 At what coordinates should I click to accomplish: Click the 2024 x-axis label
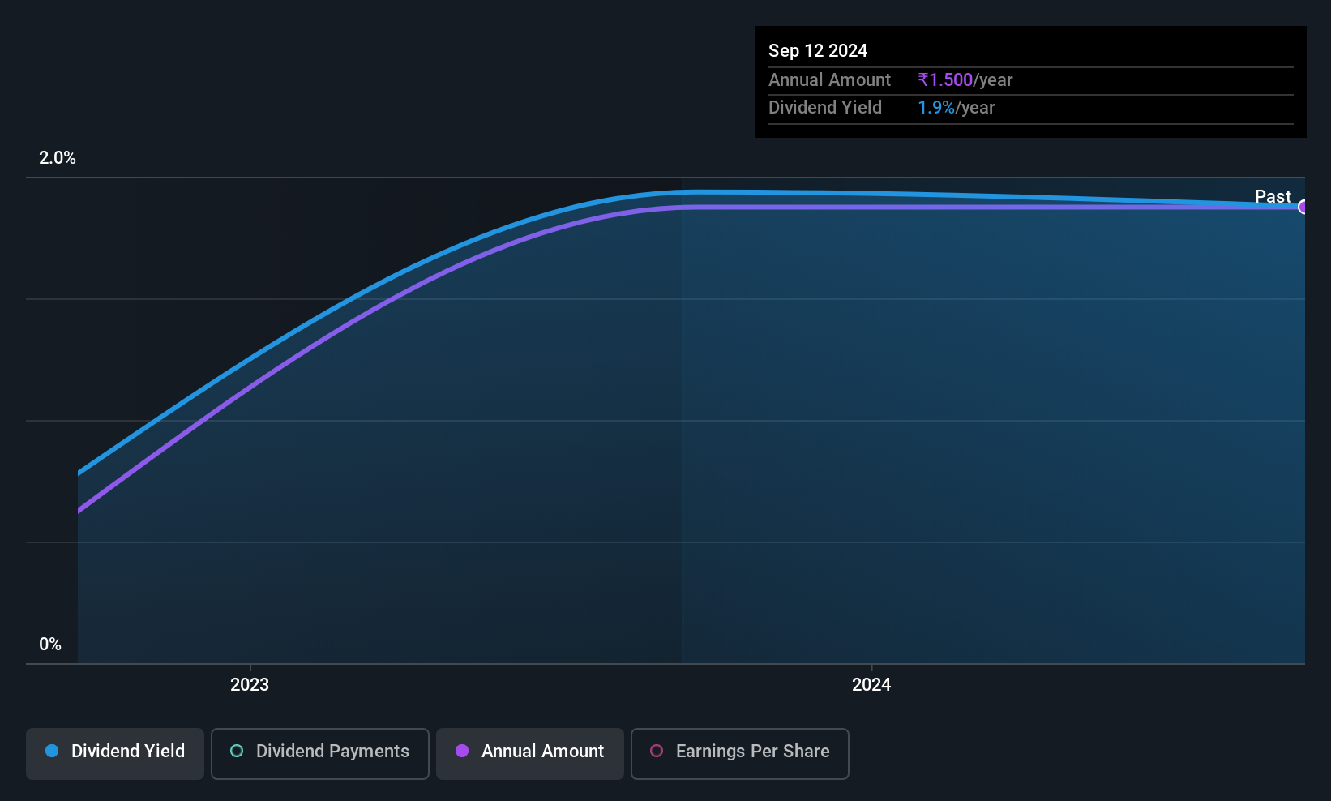click(871, 685)
